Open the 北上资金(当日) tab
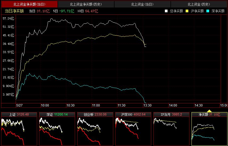This screenshot has width=228, height=146. [142, 4]
